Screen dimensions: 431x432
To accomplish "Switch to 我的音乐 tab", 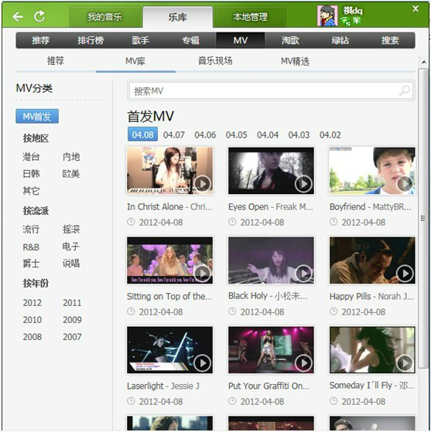I will click(105, 17).
